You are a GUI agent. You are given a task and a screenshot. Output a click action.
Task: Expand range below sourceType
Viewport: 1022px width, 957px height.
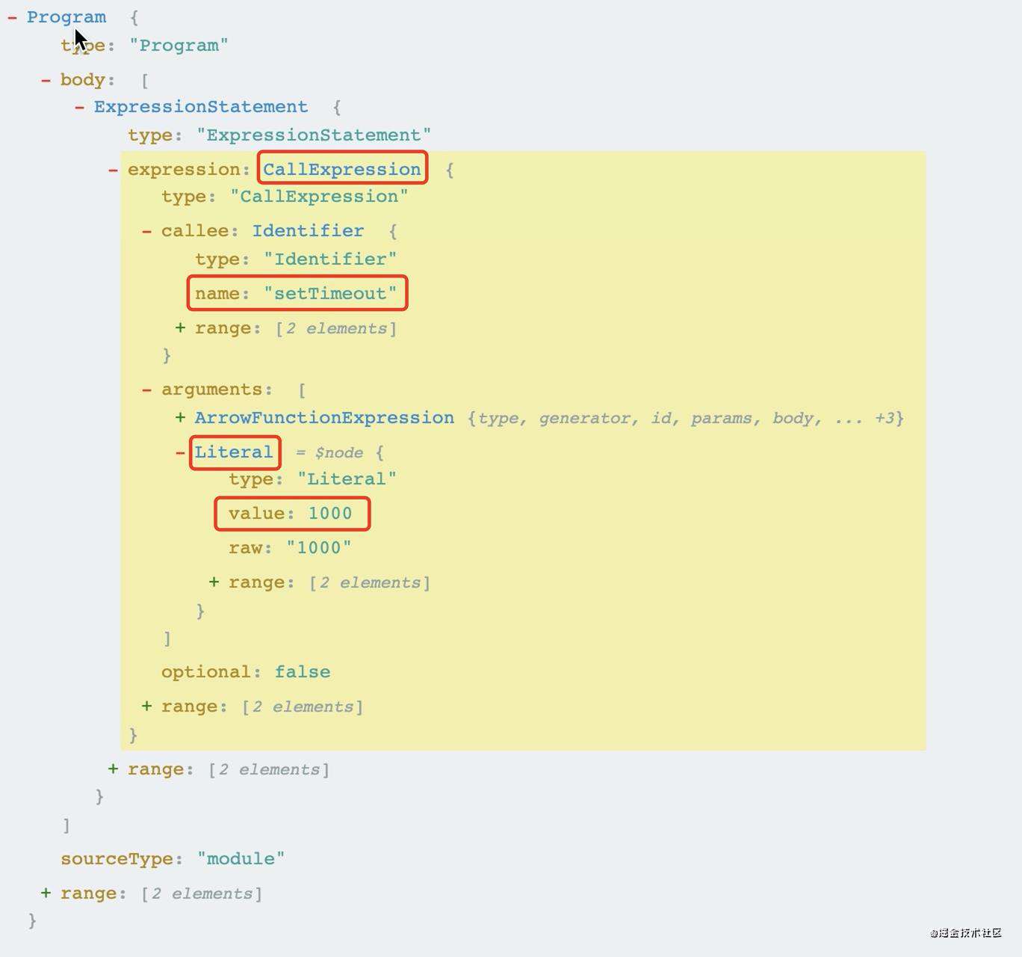point(46,893)
